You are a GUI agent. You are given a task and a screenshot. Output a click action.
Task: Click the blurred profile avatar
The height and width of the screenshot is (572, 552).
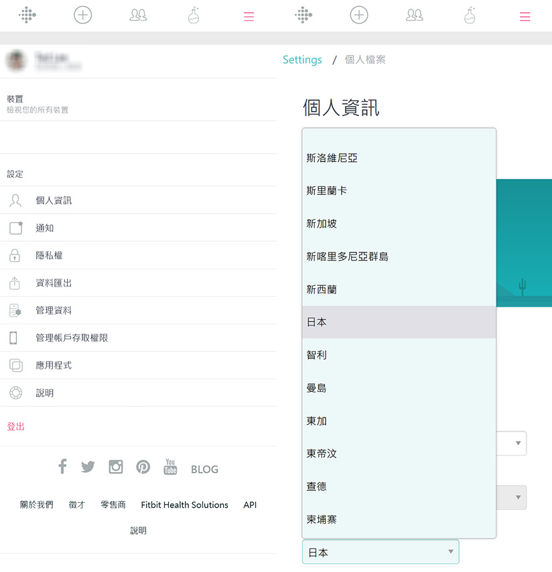(17, 60)
